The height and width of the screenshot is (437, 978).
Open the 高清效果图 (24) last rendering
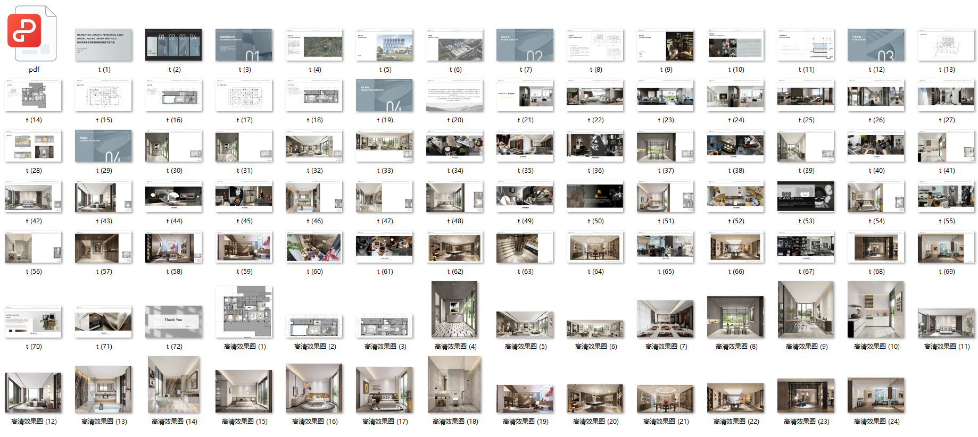click(x=876, y=395)
